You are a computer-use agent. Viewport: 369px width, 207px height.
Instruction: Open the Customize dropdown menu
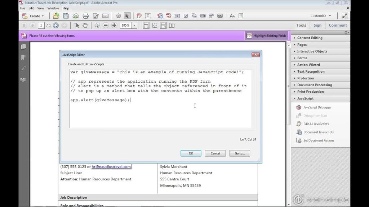pos(320,16)
